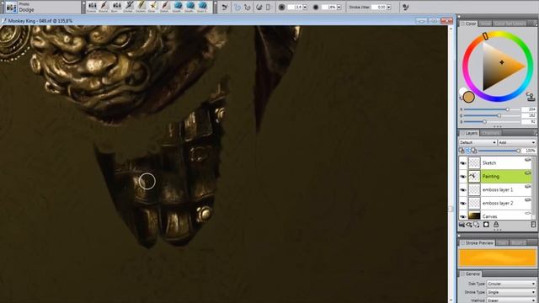Screen dimensions: 539x303
Task: Toggle visibility of emboss layer 2
Action: coord(463,204)
